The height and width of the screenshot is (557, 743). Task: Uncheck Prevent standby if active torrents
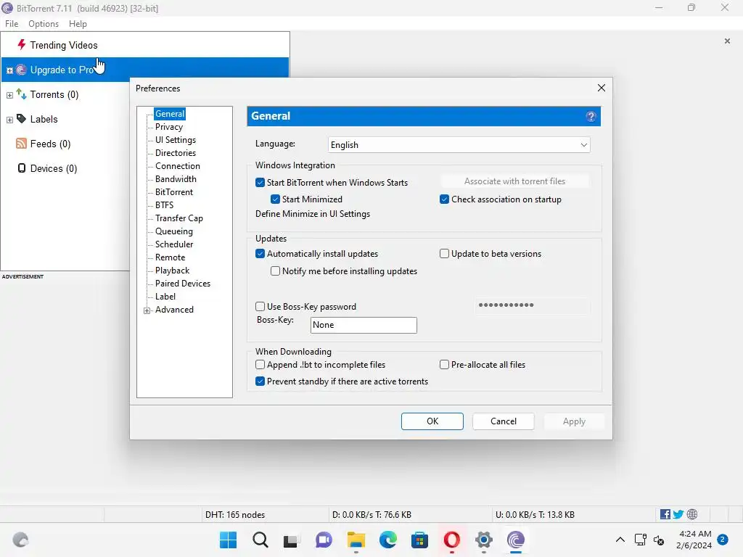[x=260, y=381]
